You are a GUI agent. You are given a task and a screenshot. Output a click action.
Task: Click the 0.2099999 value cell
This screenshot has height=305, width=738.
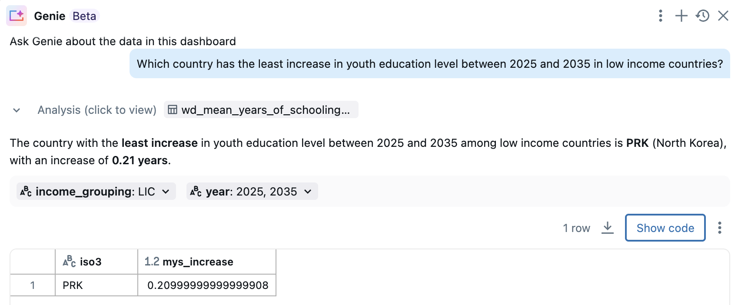[x=207, y=285]
